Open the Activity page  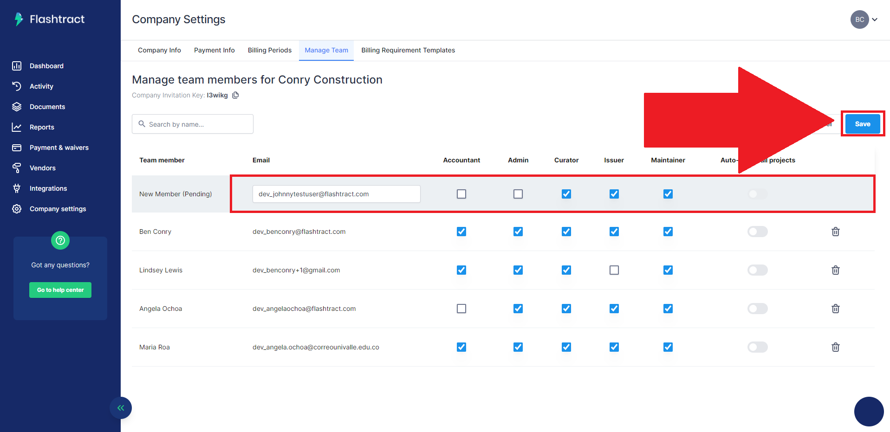(41, 86)
